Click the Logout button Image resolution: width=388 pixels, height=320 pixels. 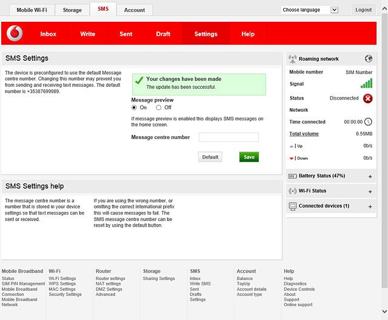coord(364,10)
